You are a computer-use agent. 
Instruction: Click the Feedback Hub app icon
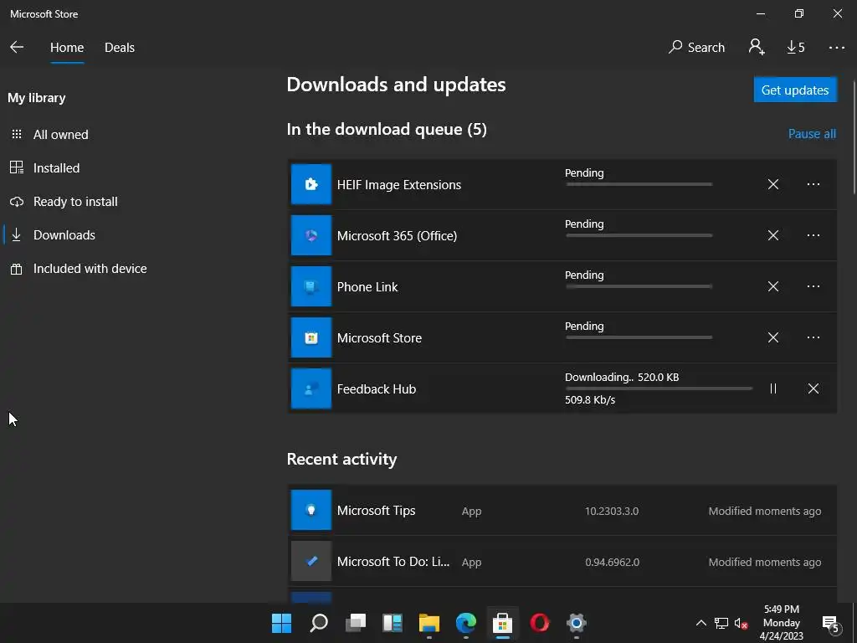[x=311, y=388]
